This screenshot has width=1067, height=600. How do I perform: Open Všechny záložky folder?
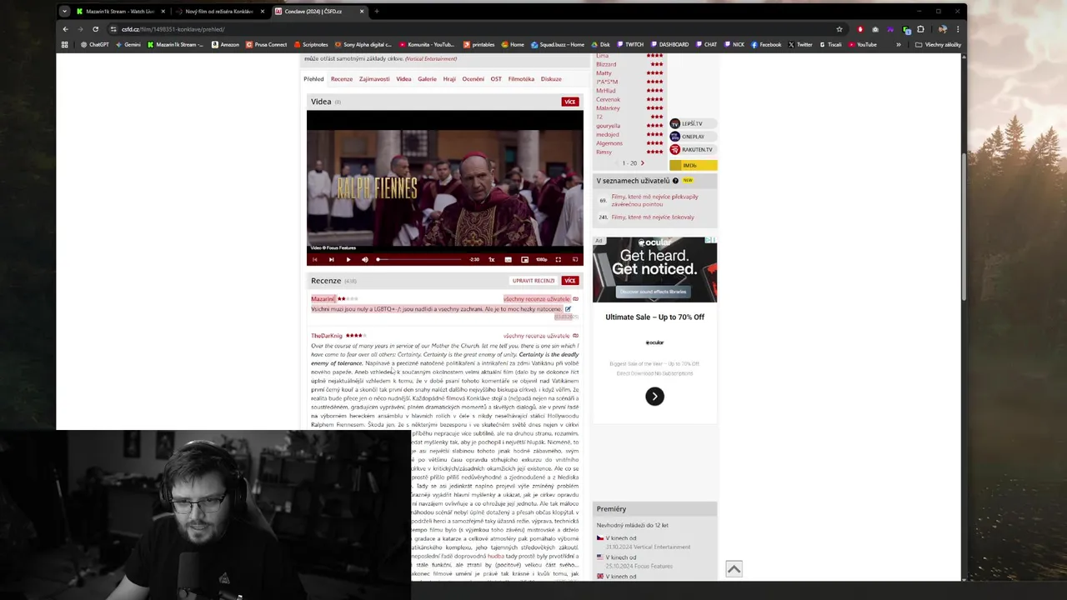(938, 44)
